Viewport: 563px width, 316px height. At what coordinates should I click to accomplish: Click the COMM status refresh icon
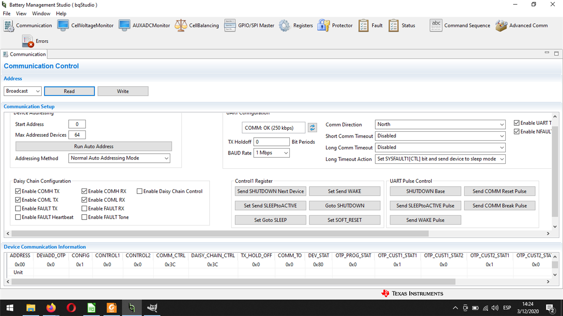(x=312, y=128)
